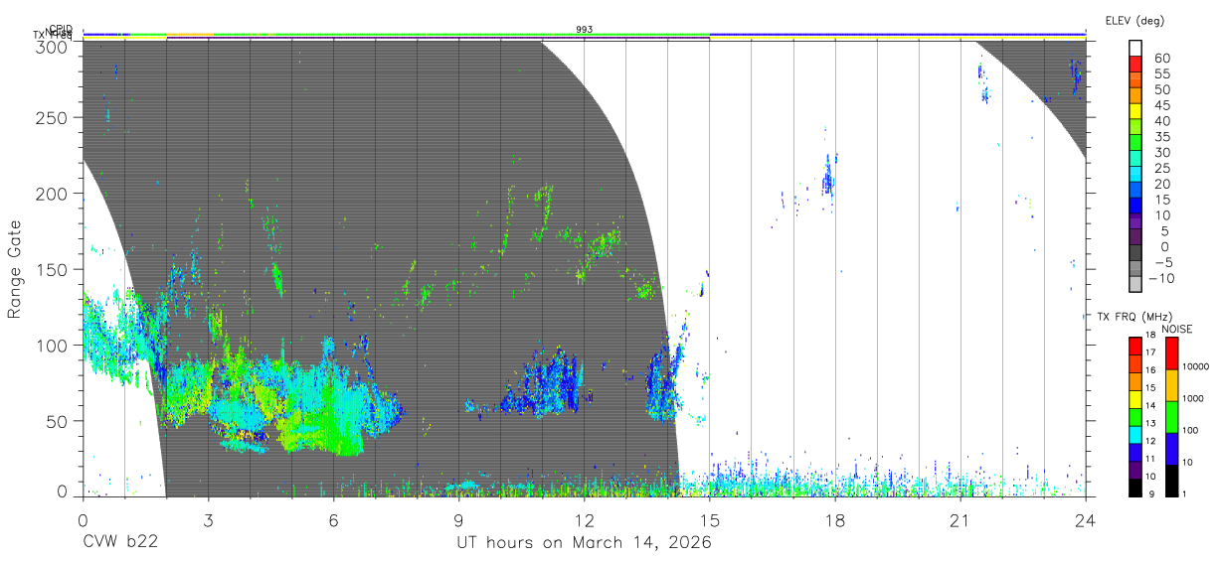Click the vertical "Range Gate" axis title
1221x563 pixels.
pyautogui.click(x=15, y=269)
